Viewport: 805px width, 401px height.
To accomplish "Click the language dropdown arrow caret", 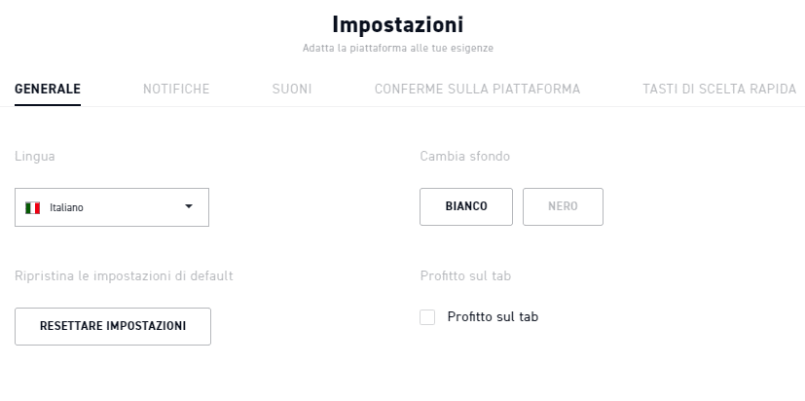I will pyautogui.click(x=189, y=206).
